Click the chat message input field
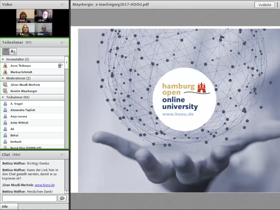Image resolution: width=280 pixels, height=210 pixels. 30,199
